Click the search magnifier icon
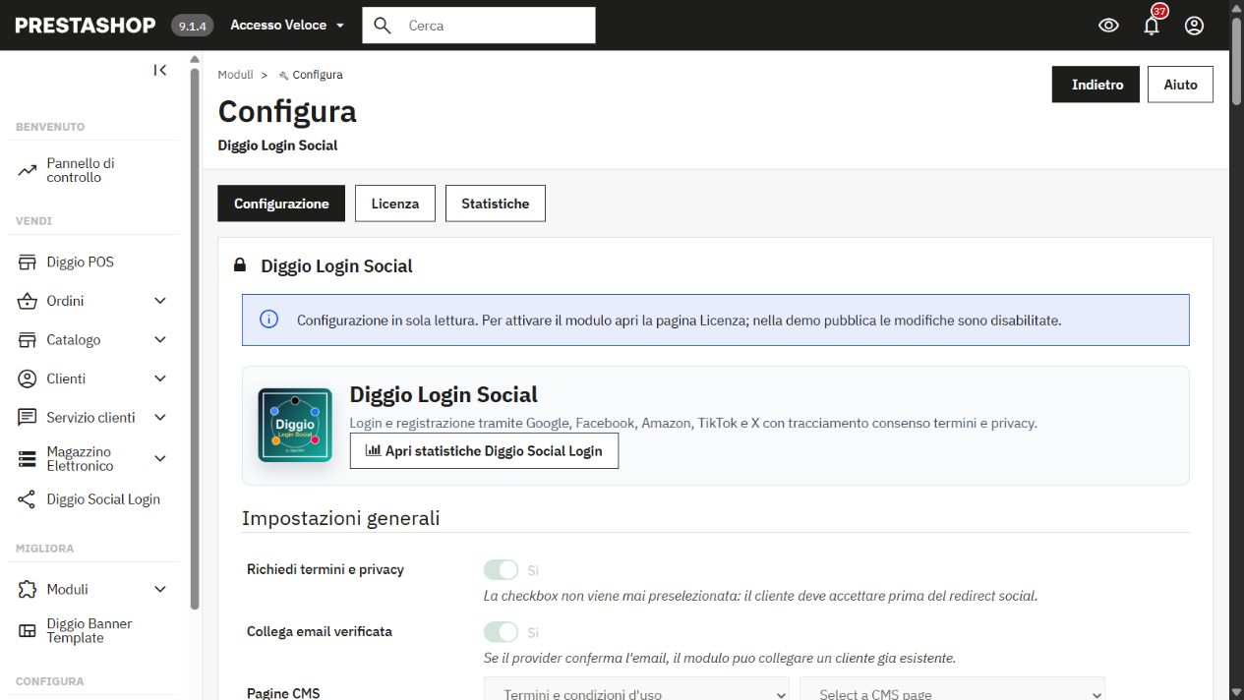 384,26
